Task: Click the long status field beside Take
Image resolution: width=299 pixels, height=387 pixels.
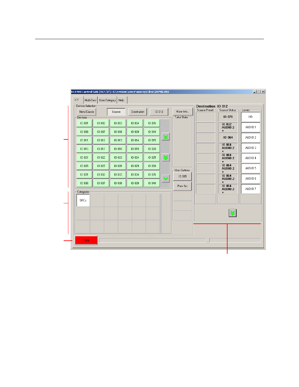Action: (x=152, y=240)
